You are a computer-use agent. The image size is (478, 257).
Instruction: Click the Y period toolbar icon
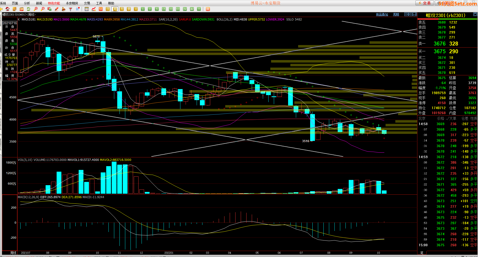[x=199, y=9]
